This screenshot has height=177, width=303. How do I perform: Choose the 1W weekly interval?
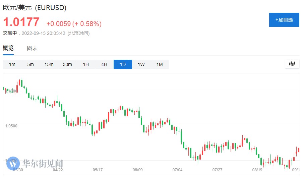[x=141, y=64]
